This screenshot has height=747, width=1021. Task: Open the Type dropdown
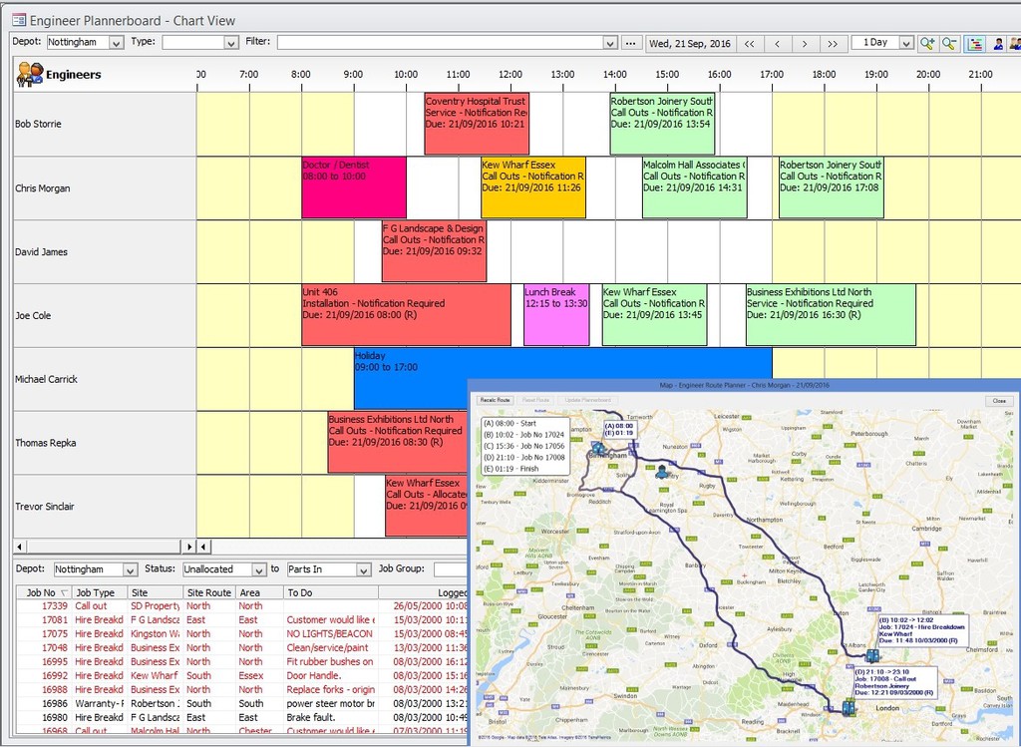click(231, 43)
